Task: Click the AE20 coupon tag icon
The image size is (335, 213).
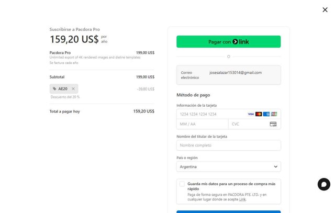Action: pyautogui.click(x=54, y=88)
